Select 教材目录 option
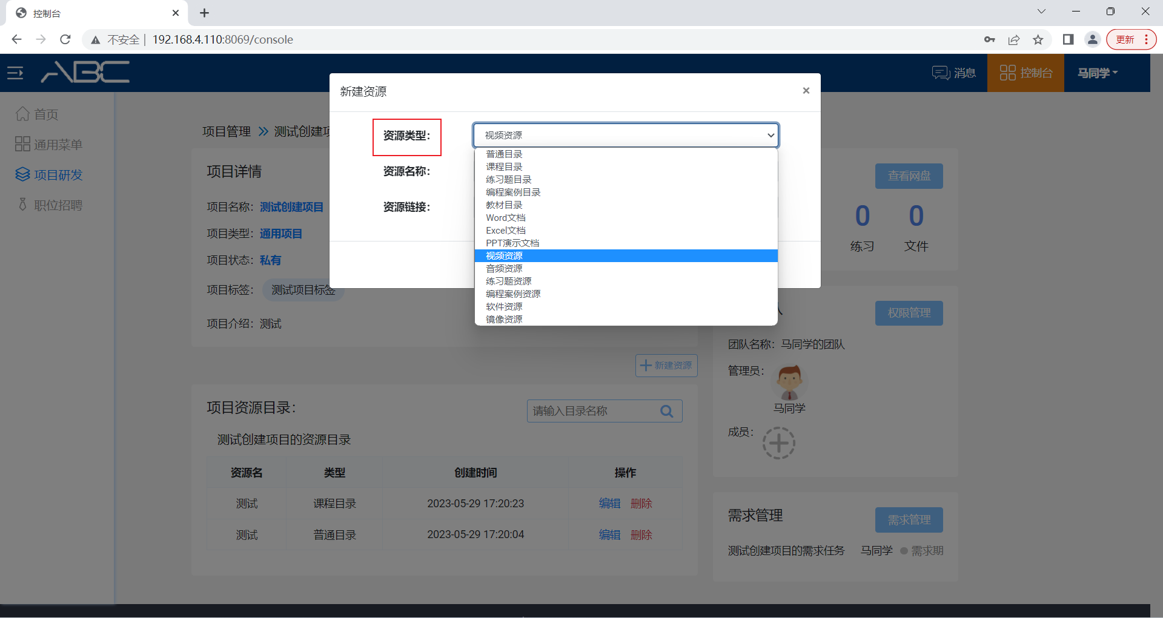The height and width of the screenshot is (618, 1163). [x=626, y=205]
